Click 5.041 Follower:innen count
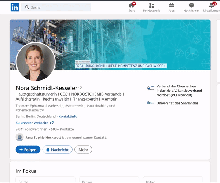The height and width of the screenshot is (183, 220). (32, 129)
